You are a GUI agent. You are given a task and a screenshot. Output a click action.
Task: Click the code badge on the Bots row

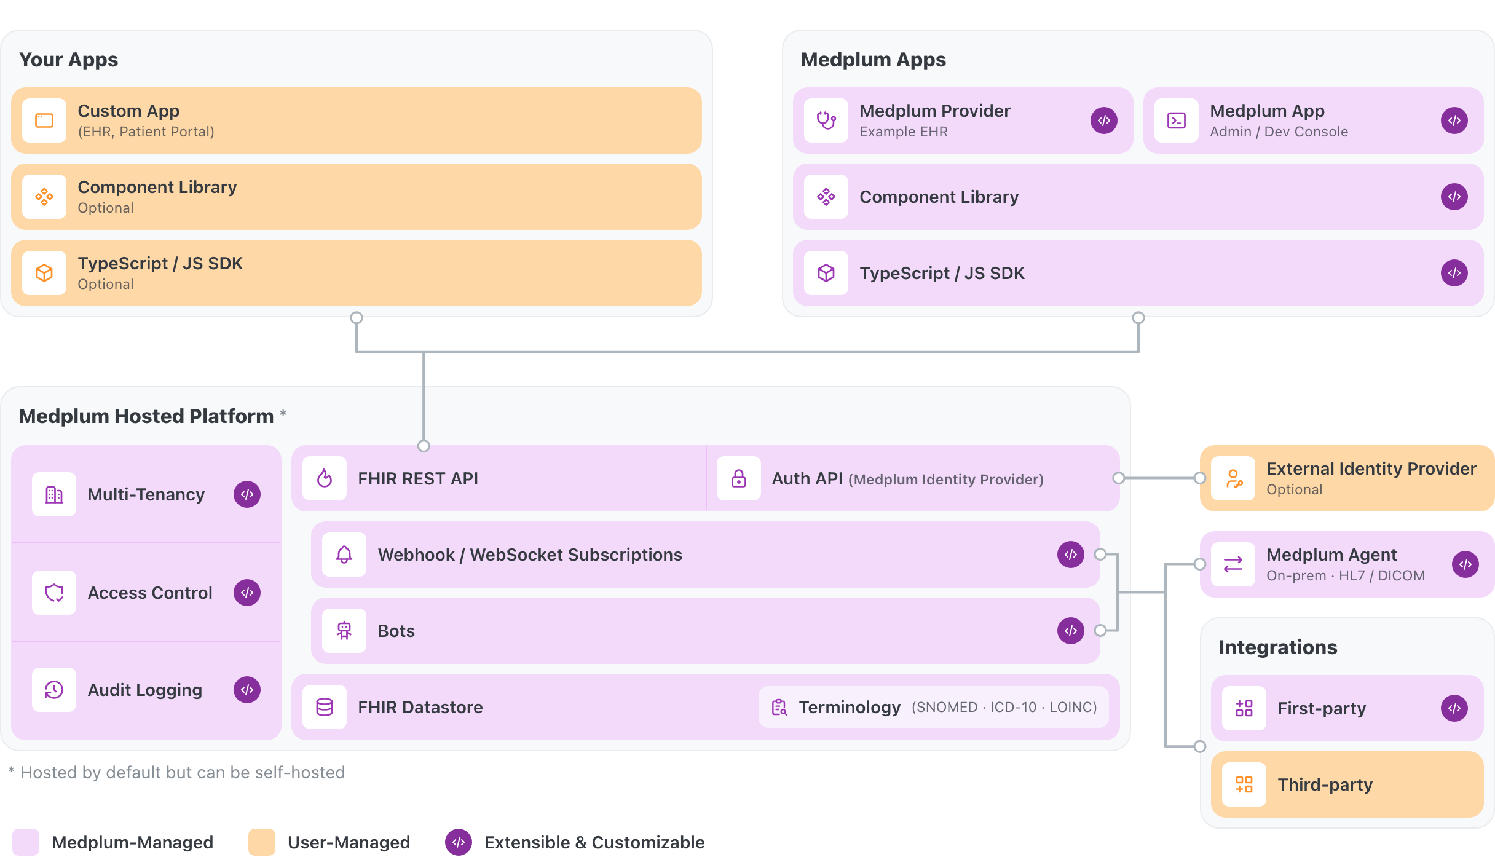click(x=1071, y=631)
